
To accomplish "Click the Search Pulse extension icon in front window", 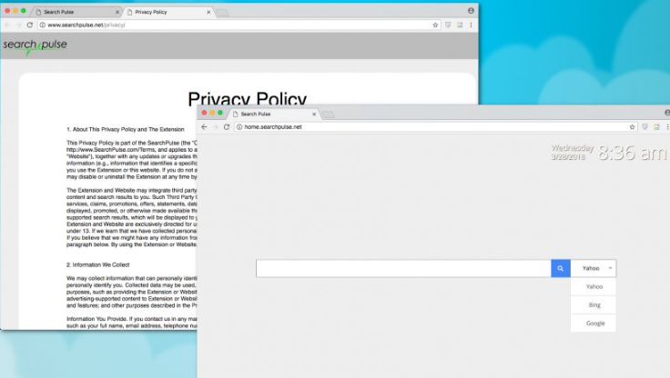I will (656, 126).
